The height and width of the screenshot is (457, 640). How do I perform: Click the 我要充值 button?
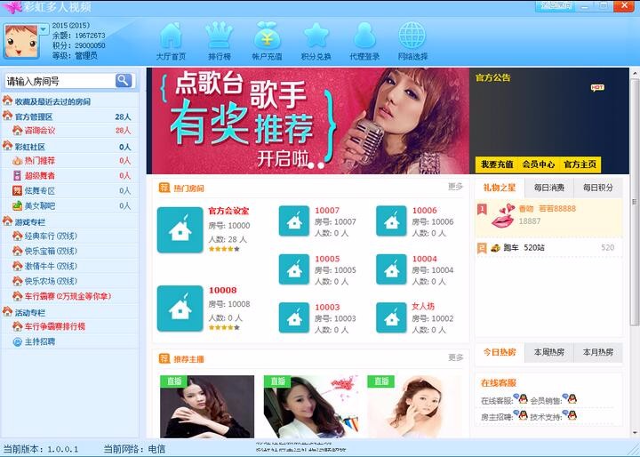click(497, 164)
